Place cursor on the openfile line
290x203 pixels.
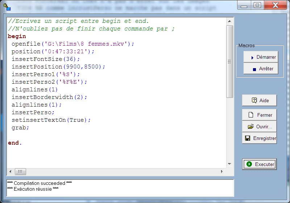click(72, 44)
